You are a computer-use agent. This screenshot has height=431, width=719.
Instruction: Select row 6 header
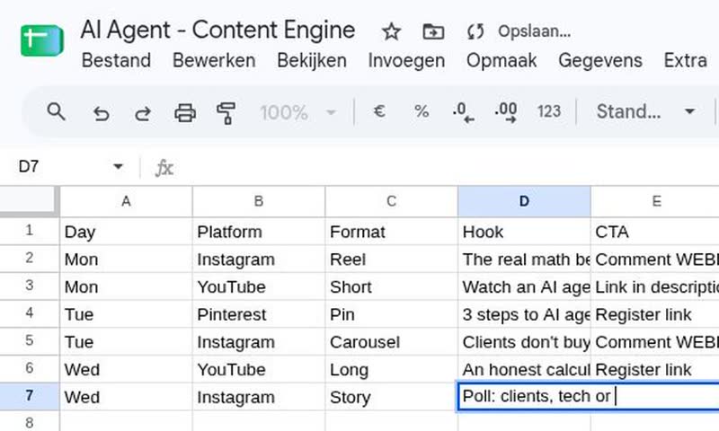pyautogui.click(x=30, y=369)
